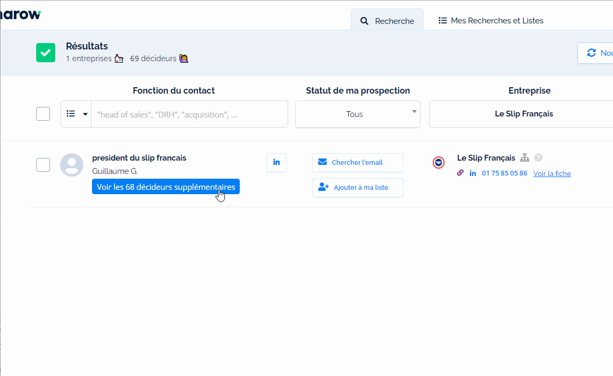Click the name Guillaume G.

click(x=115, y=171)
